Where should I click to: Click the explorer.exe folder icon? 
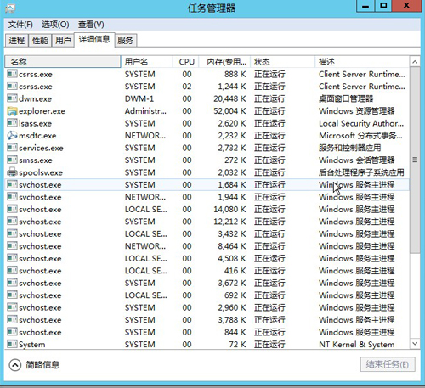coord(12,111)
